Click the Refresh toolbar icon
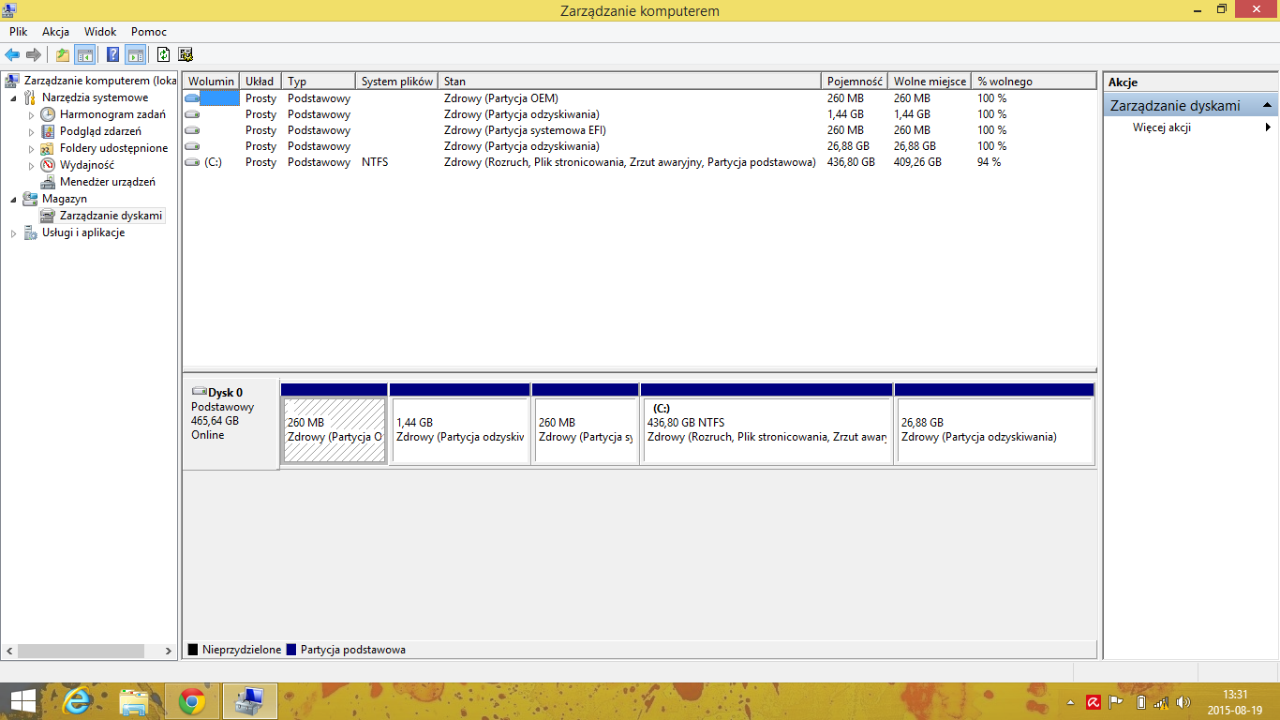 (163, 54)
